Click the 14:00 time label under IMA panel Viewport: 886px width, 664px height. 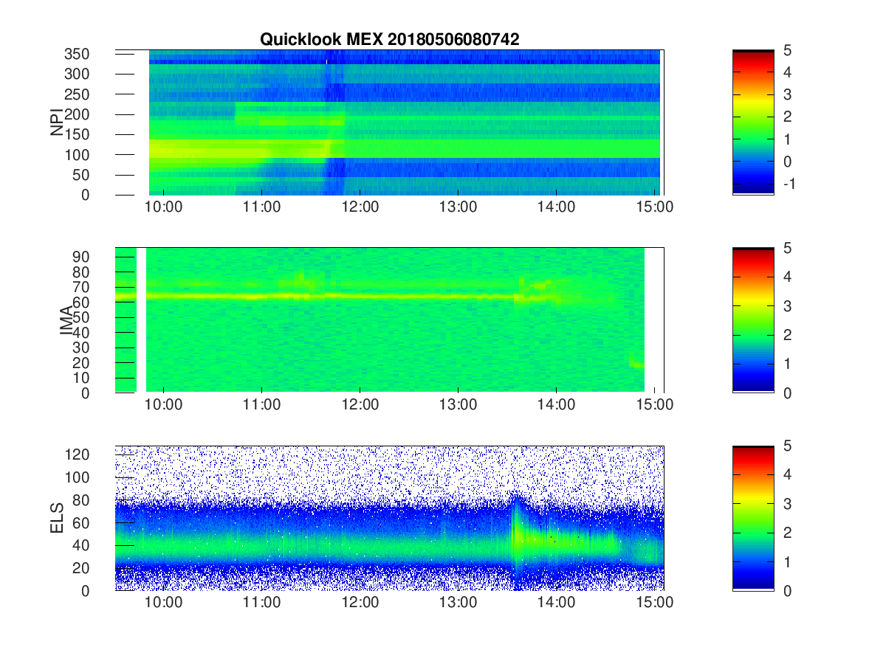tap(556, 404)
